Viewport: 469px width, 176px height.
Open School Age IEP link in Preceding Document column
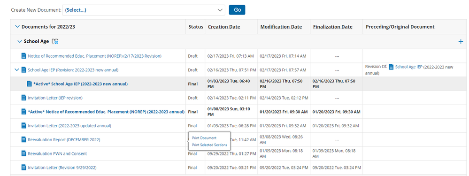pos(408,67)
